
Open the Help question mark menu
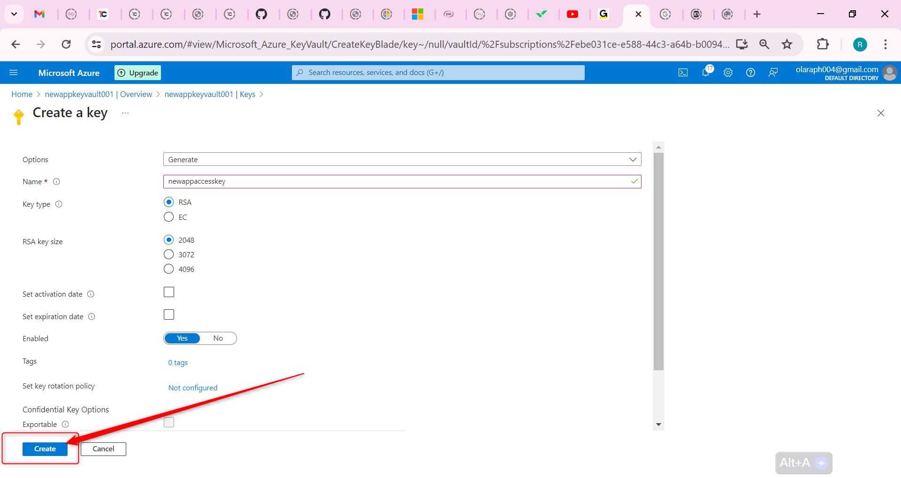(751, 73)
